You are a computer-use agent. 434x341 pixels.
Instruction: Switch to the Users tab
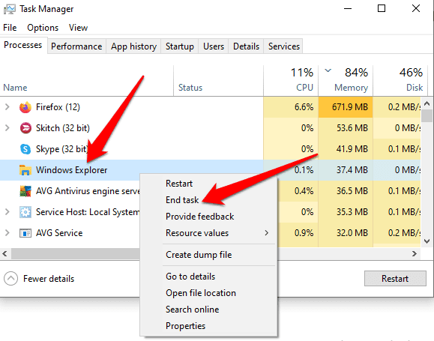click(x=214, y=46)
